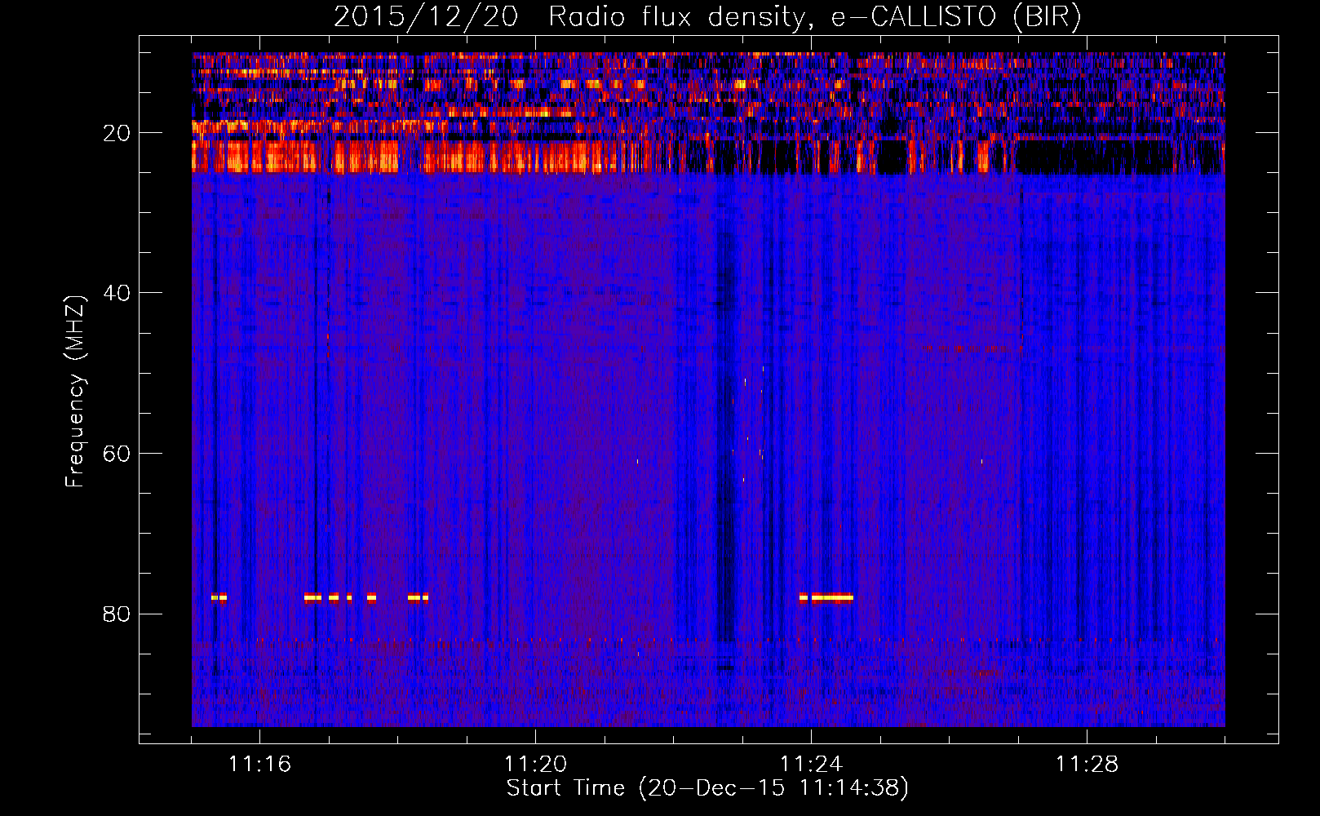Click the x-axis label 'Start Time (20-Dec-15 11:14:38)'
This screenshot has width=1320, height=816.
coord(707,788)
